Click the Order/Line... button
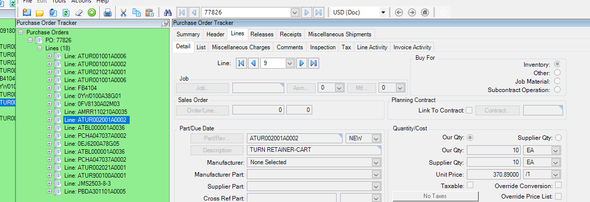The width and height of the screenshot is (590, 202). pos(202,110)
